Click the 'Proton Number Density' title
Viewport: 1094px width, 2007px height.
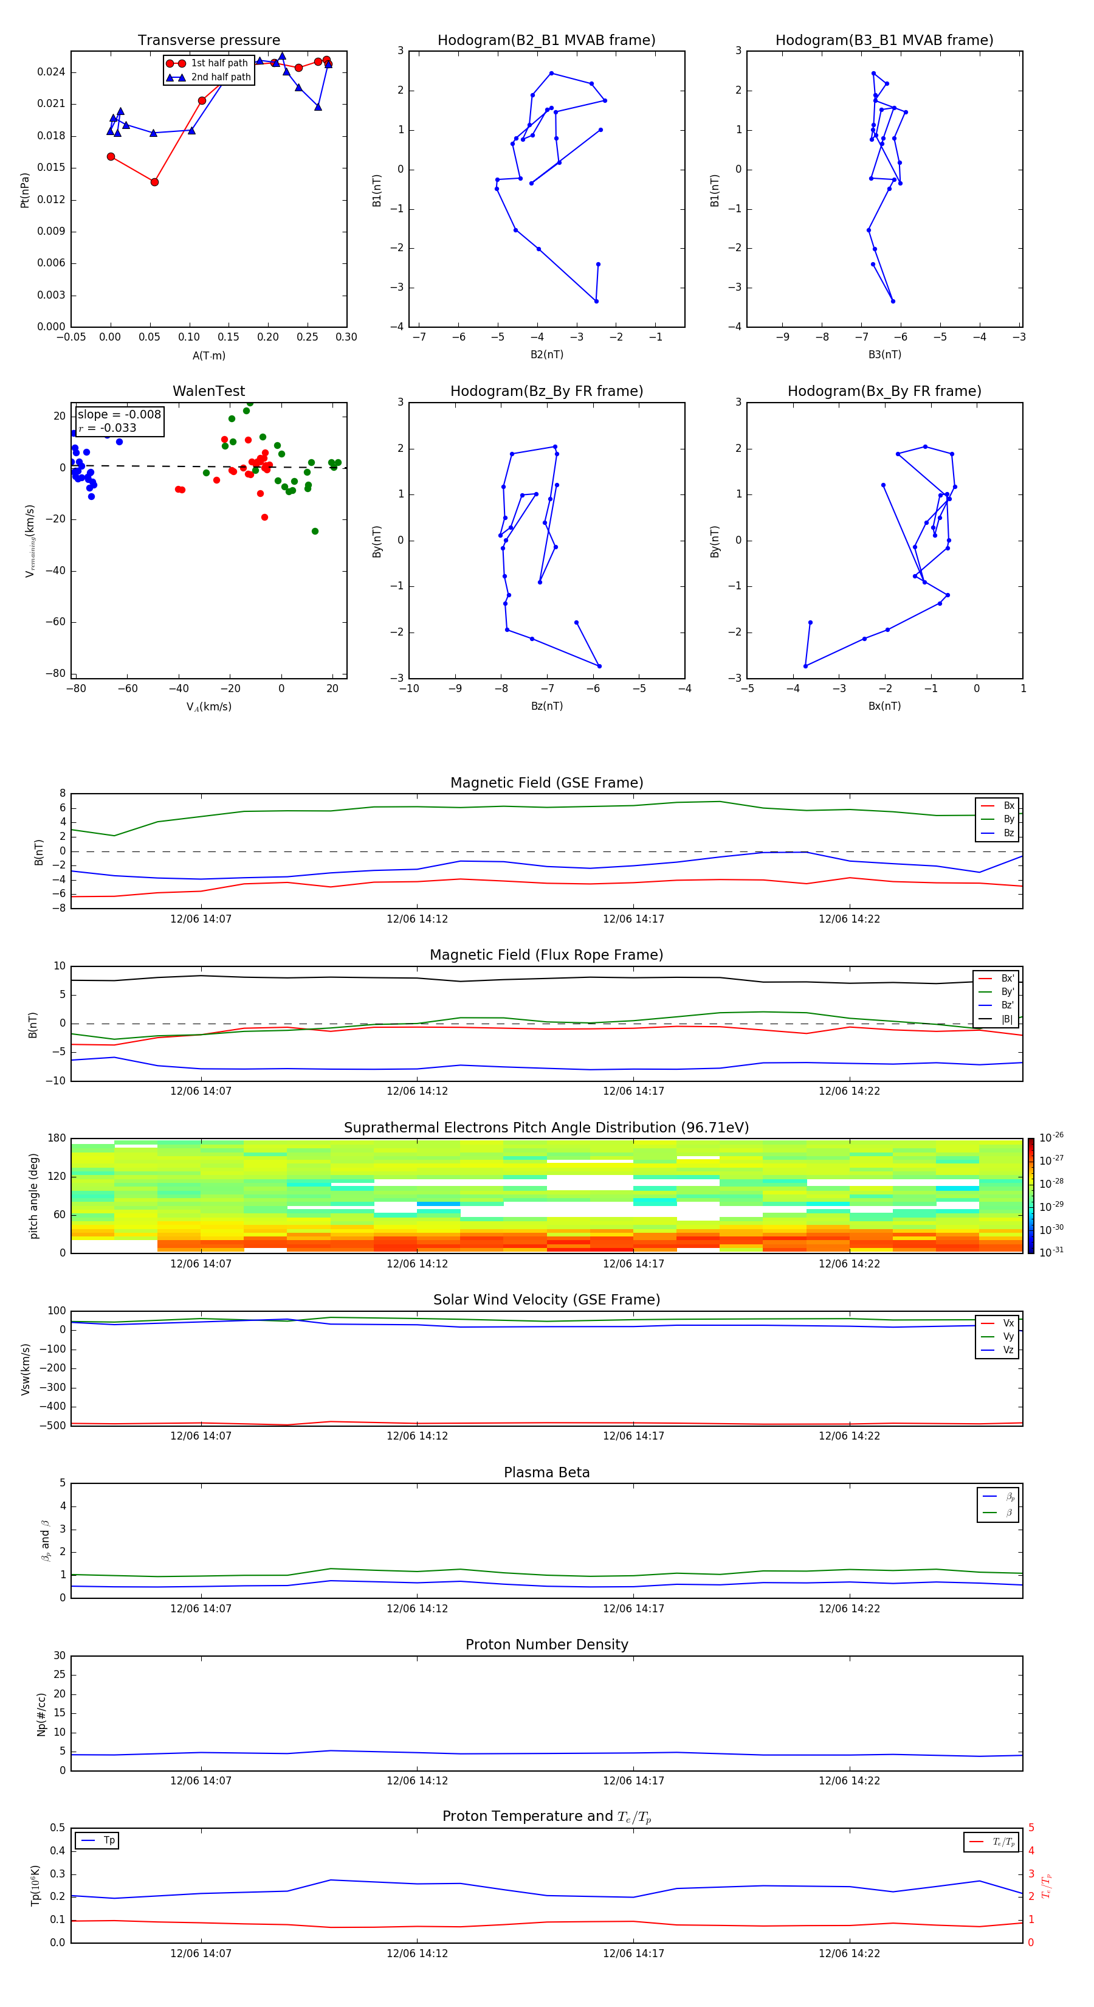546,1645
